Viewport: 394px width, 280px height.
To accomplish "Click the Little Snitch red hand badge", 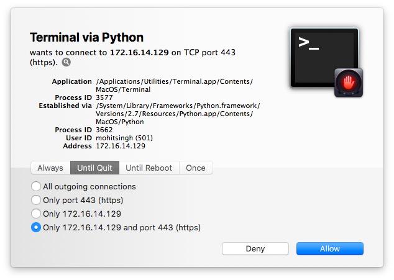I will pyautogui.click(x=348, y=83).
